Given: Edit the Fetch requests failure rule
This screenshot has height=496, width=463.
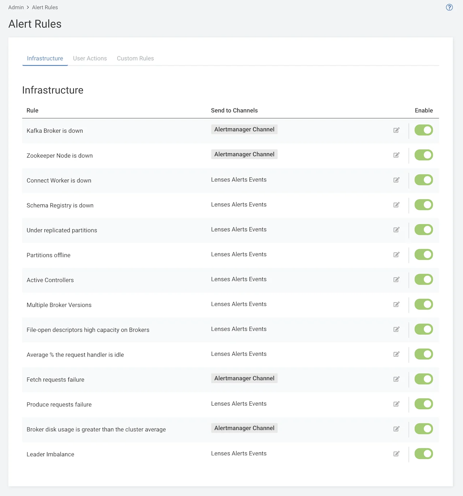Looking at the screenshot, I should 396,379.
